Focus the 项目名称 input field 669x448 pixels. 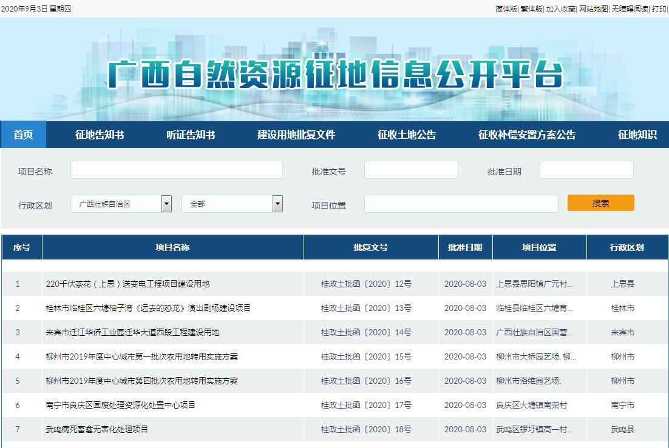(176, 170)
